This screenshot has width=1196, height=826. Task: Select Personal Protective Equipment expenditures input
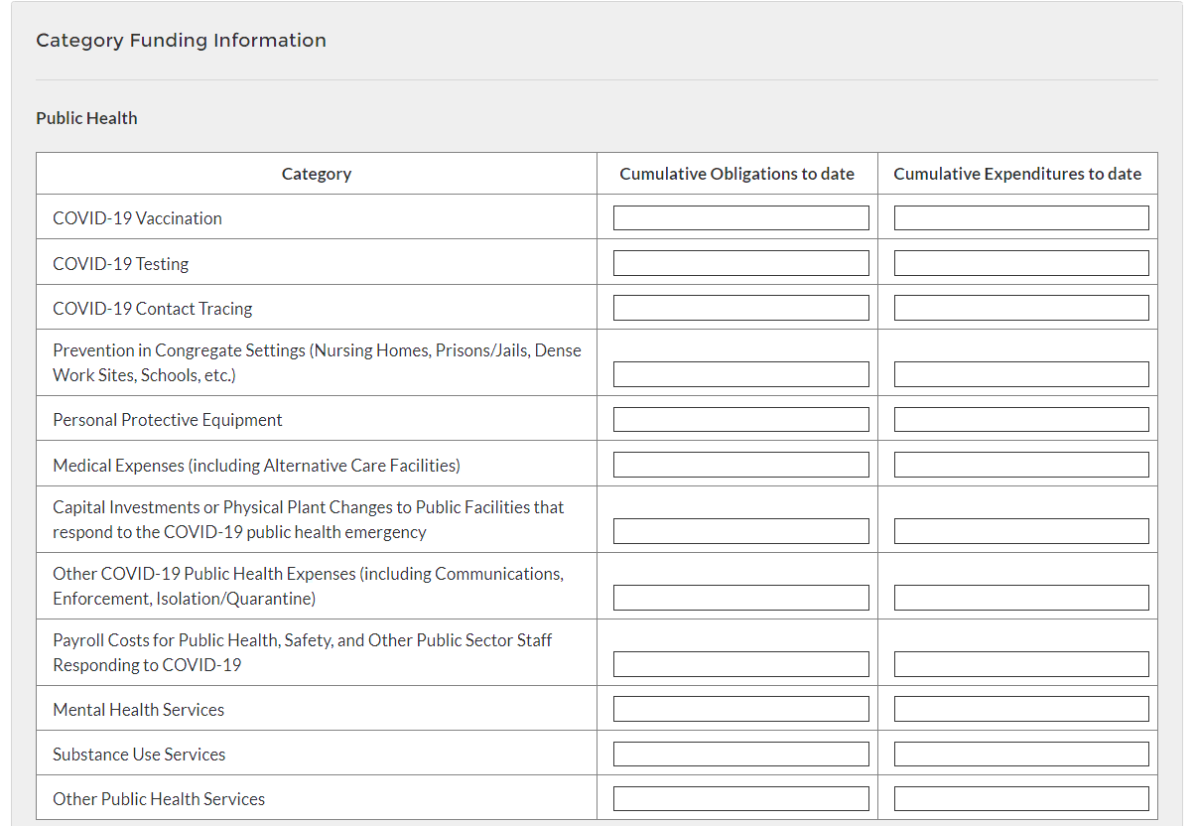[1021, 420]
